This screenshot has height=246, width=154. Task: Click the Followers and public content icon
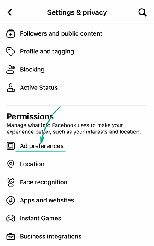11,33
